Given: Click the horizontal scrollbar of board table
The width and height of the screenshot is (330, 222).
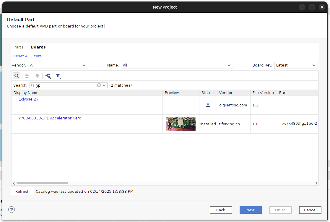Looking at the screenshot, I should [x=42, y=183].
